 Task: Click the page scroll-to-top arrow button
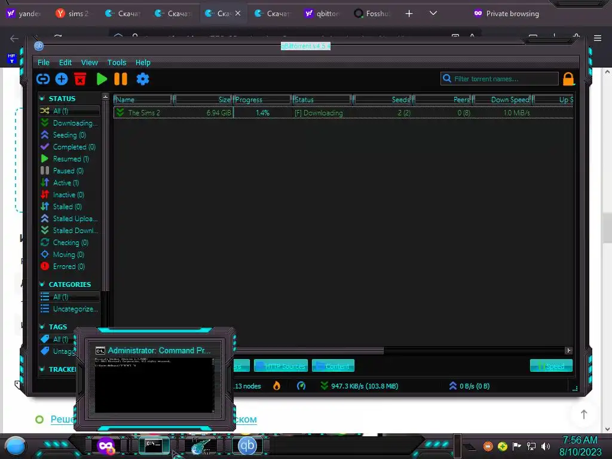pyautogui.click(x=583, y=414)
